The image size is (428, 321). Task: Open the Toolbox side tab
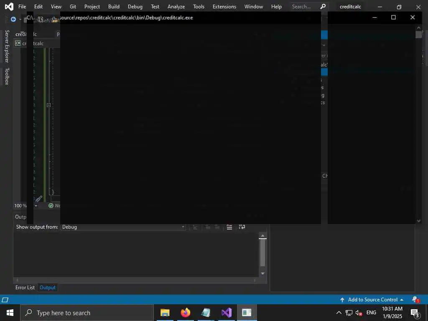(7, 76)
